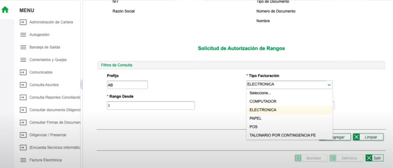Image resolution: width=393 pixels, height=168 pixels.
Task: Click the arrow icon beside Administración de Cartera
Action: [x=23, y=22]
